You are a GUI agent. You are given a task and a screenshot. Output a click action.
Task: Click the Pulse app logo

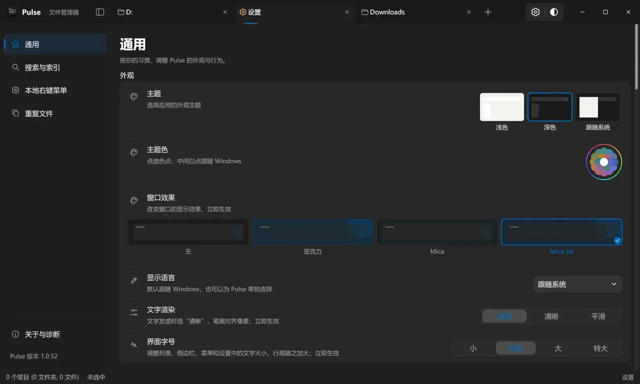12,12
